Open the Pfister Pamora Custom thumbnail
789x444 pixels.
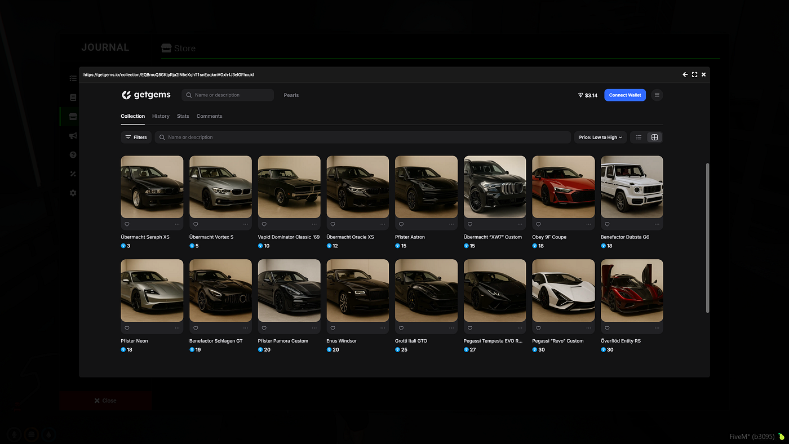pos(289,291)
